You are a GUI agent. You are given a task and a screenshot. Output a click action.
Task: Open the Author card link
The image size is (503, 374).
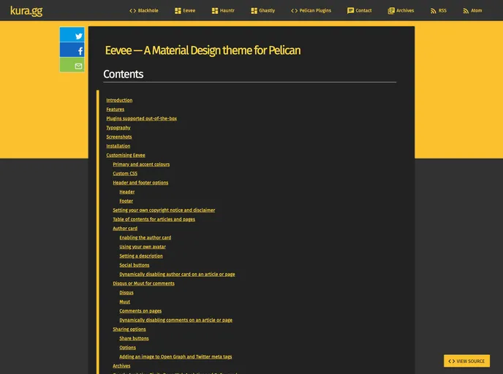(x=125, y=228)
